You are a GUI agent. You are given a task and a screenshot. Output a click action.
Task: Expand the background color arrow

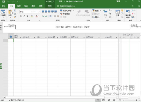[x=34, y=16]
